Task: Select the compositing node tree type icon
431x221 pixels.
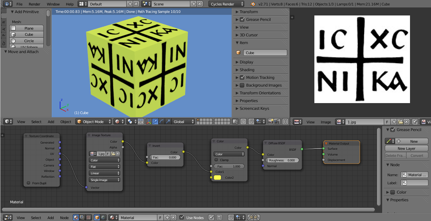Action: 82,217
